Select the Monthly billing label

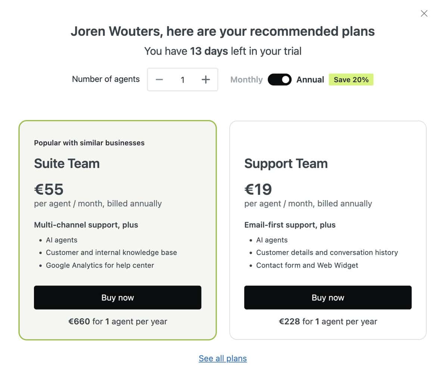[246, 80]
